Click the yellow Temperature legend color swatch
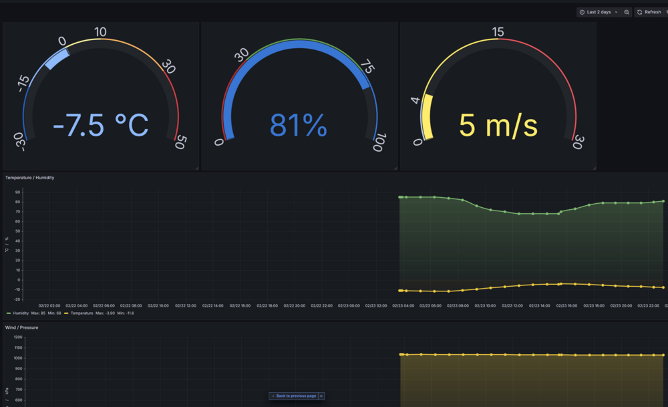668x407 pixels. pyautogui.click(x=66, y=313)
